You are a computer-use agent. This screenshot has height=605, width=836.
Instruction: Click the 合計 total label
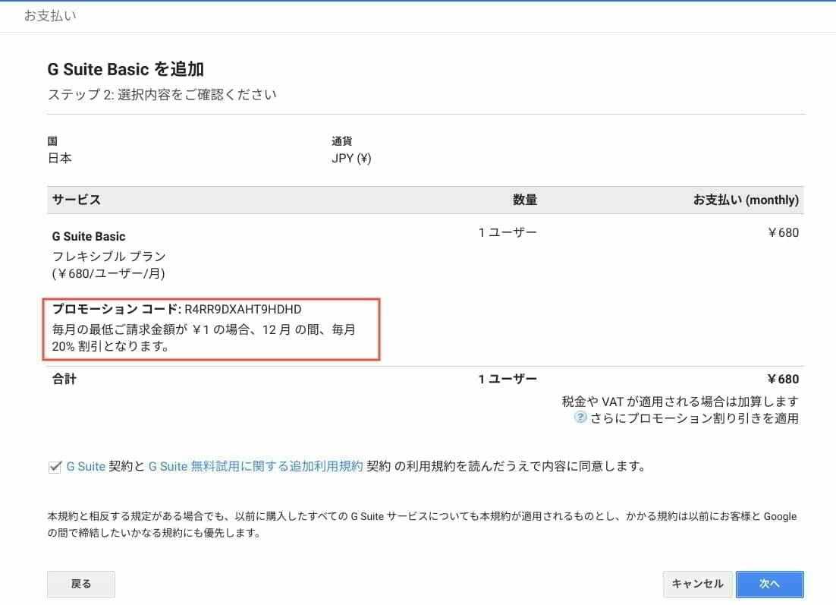click(64, 380)
